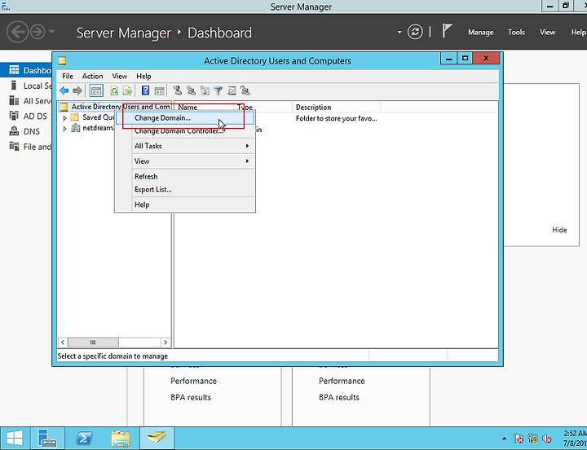Click the green Refresh toolbar icon
587x450 pixels.
click(x=114, y=90)
